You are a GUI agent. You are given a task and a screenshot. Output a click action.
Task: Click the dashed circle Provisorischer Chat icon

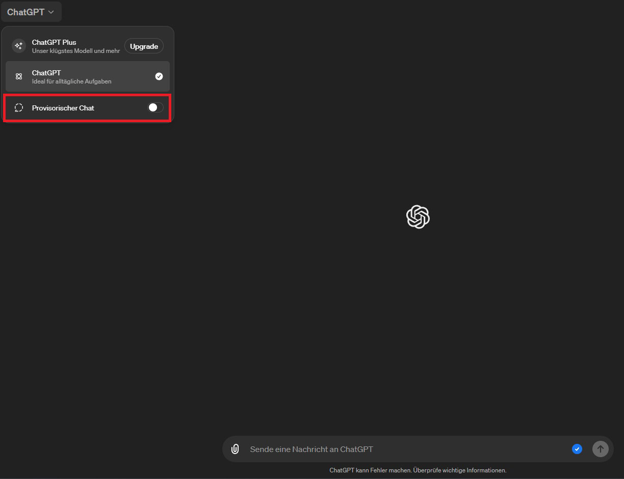(x=19, y=108)
